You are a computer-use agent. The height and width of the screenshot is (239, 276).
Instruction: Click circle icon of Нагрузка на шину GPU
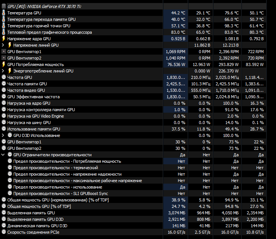(4, 123)
